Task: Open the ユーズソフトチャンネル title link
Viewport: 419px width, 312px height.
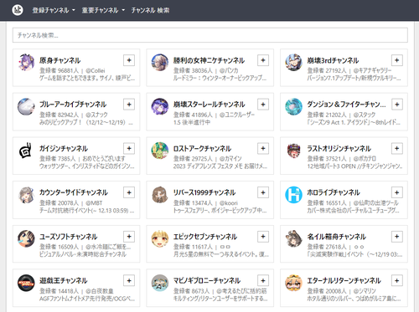Action: tap(69, 237)
